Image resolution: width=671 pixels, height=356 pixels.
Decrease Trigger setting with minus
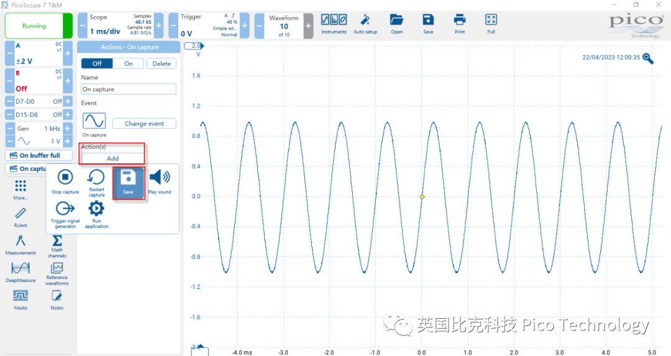coord(173,25)
